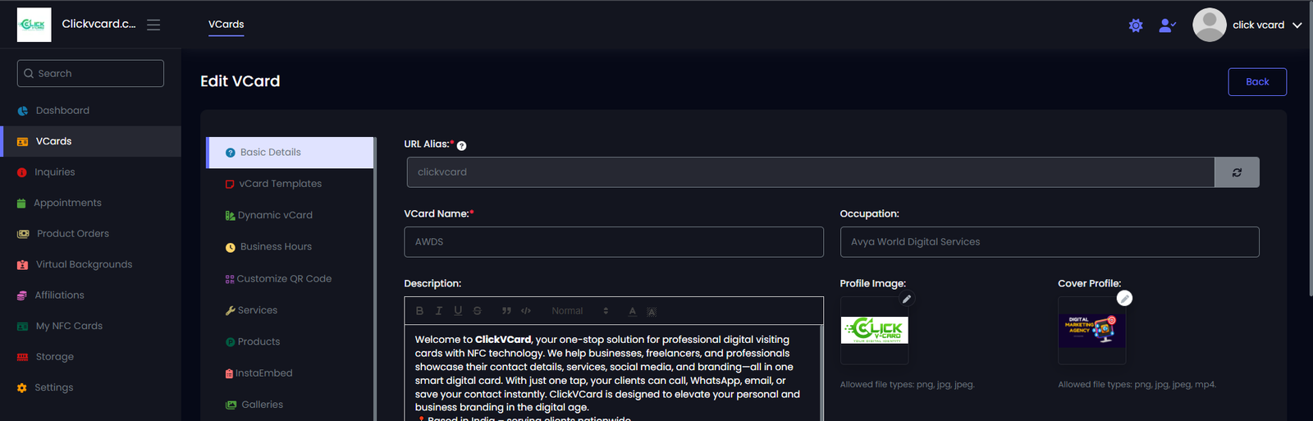Toggle italic formatting in description editor

[438, 311]
